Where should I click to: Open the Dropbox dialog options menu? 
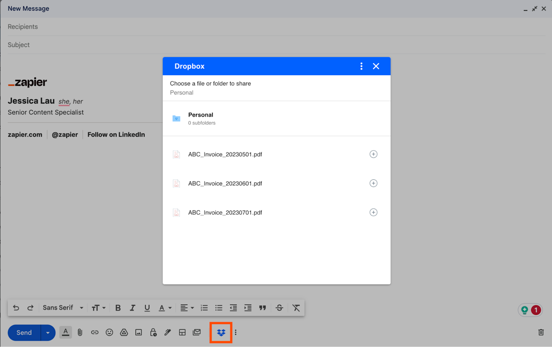361,66
